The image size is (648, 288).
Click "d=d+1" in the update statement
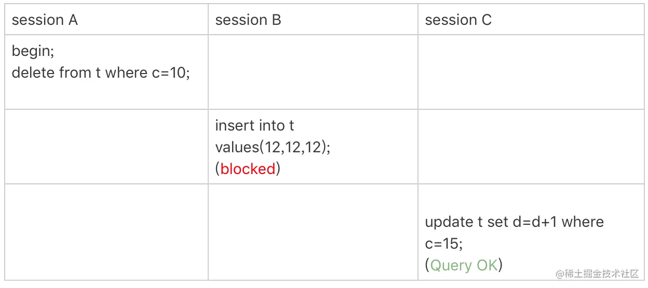coord(535,222)
